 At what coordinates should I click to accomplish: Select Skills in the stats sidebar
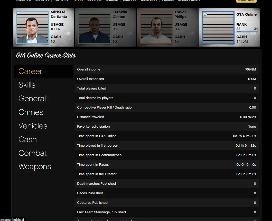coord(27,85)
